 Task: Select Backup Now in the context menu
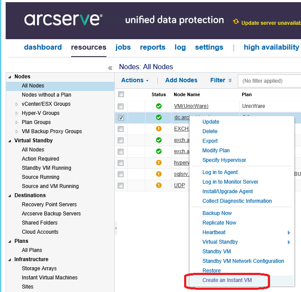[217, 213]
